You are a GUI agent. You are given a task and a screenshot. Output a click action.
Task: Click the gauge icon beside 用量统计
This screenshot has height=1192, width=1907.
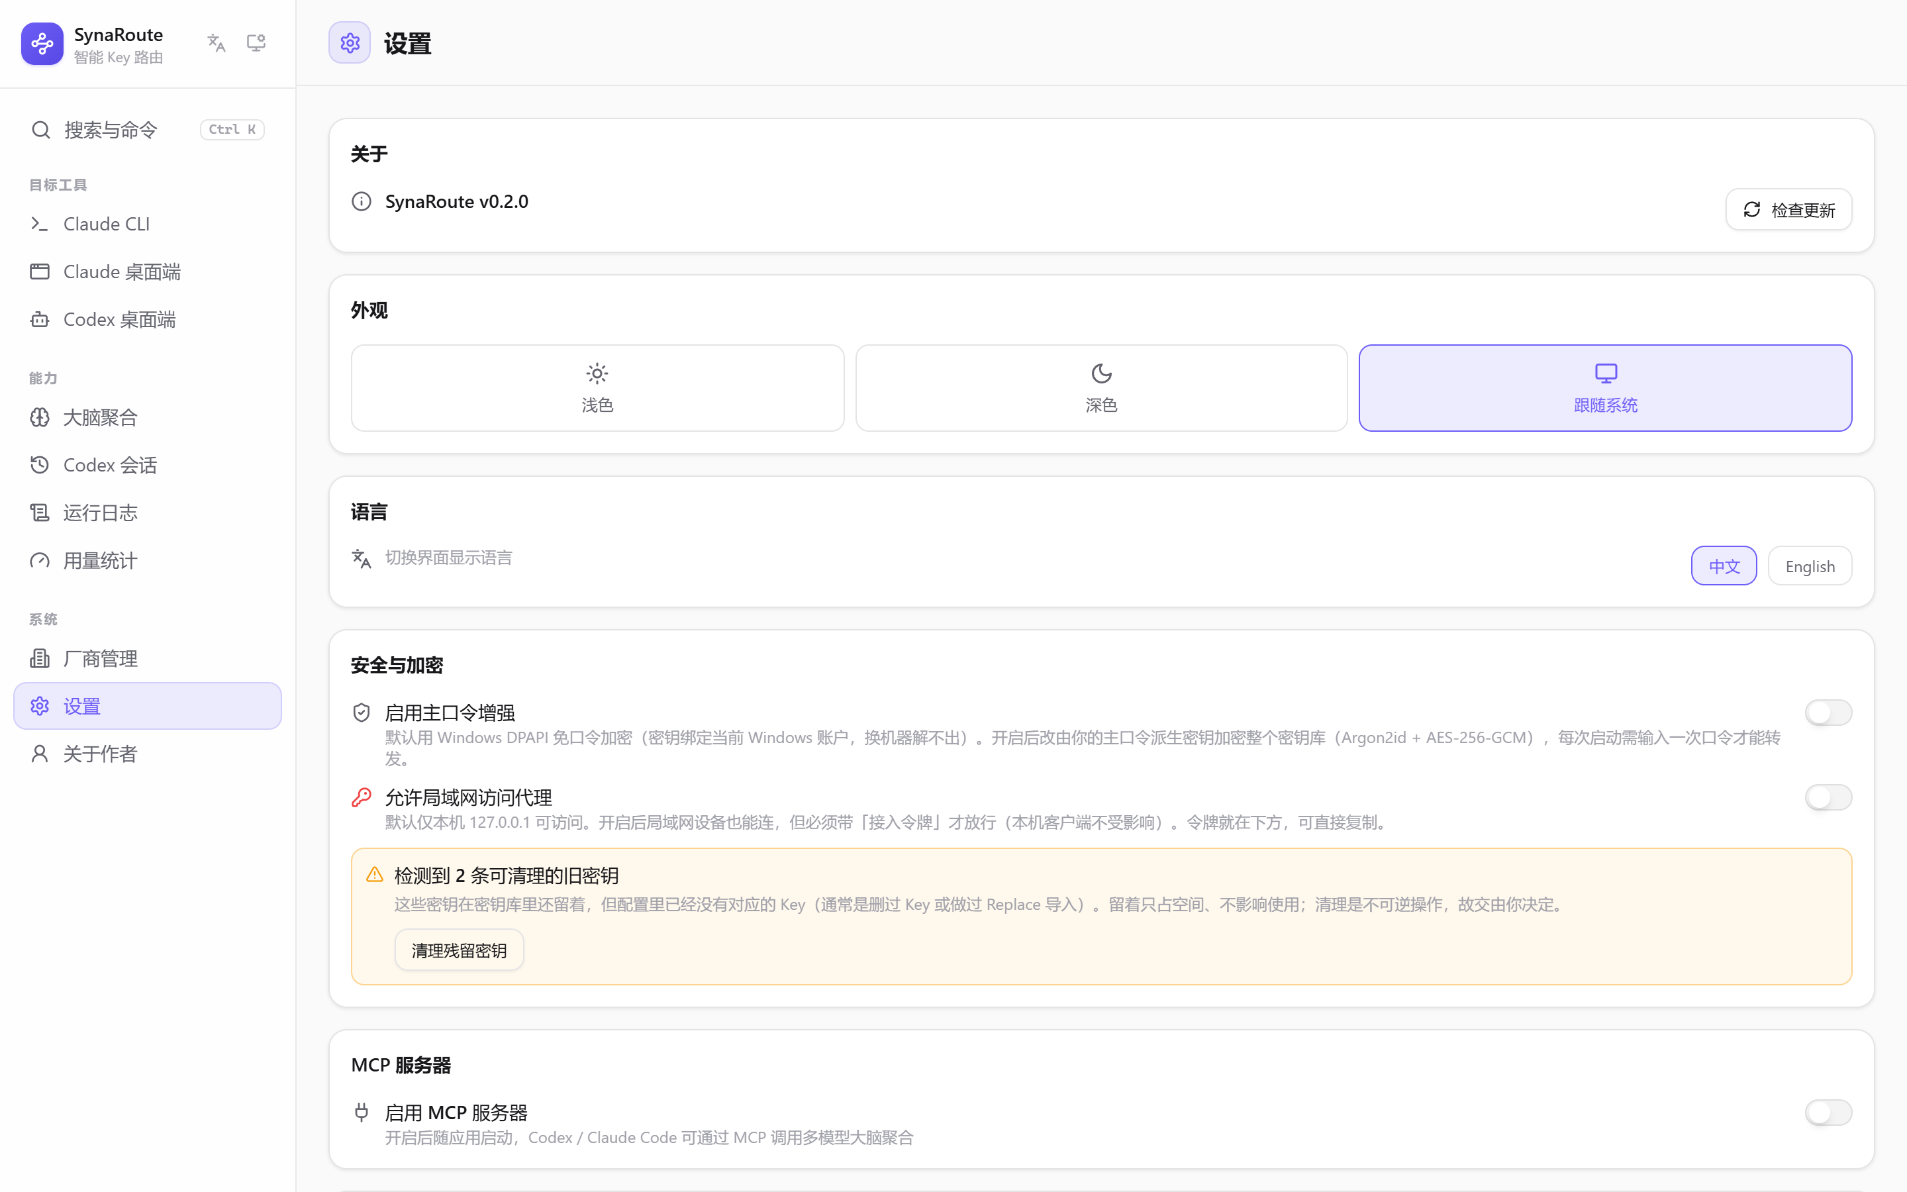[x=40, y=560]
